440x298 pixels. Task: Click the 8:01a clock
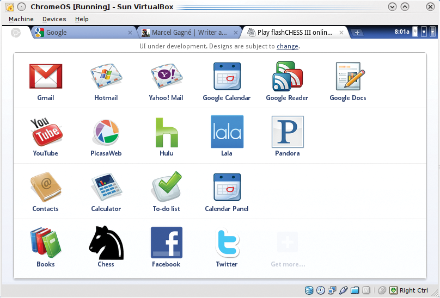coord(402,32)
